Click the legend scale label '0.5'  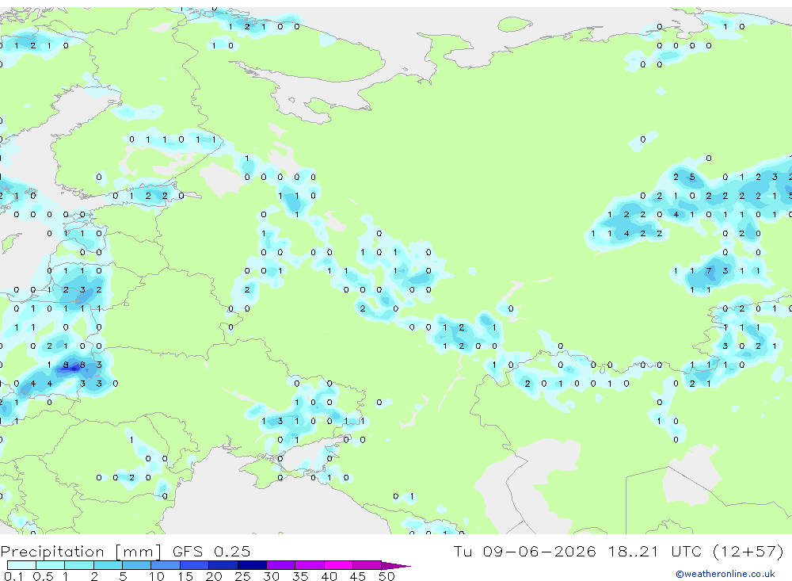tap(43, 576)
